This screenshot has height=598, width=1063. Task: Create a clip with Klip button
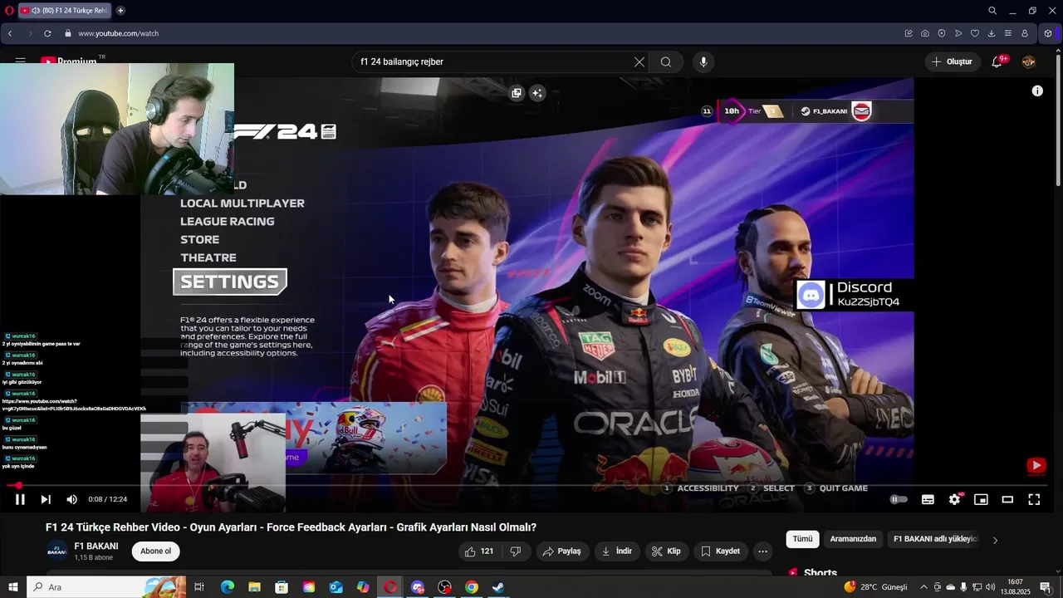pos(666,551)
